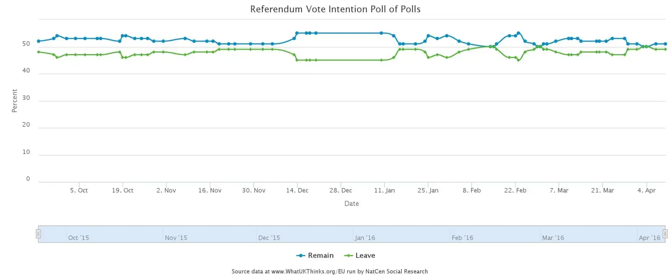Screen dimensions: 671x279
Task: Click the Date x-axis title
Action: pyautogui.click(x=351, y=204)
